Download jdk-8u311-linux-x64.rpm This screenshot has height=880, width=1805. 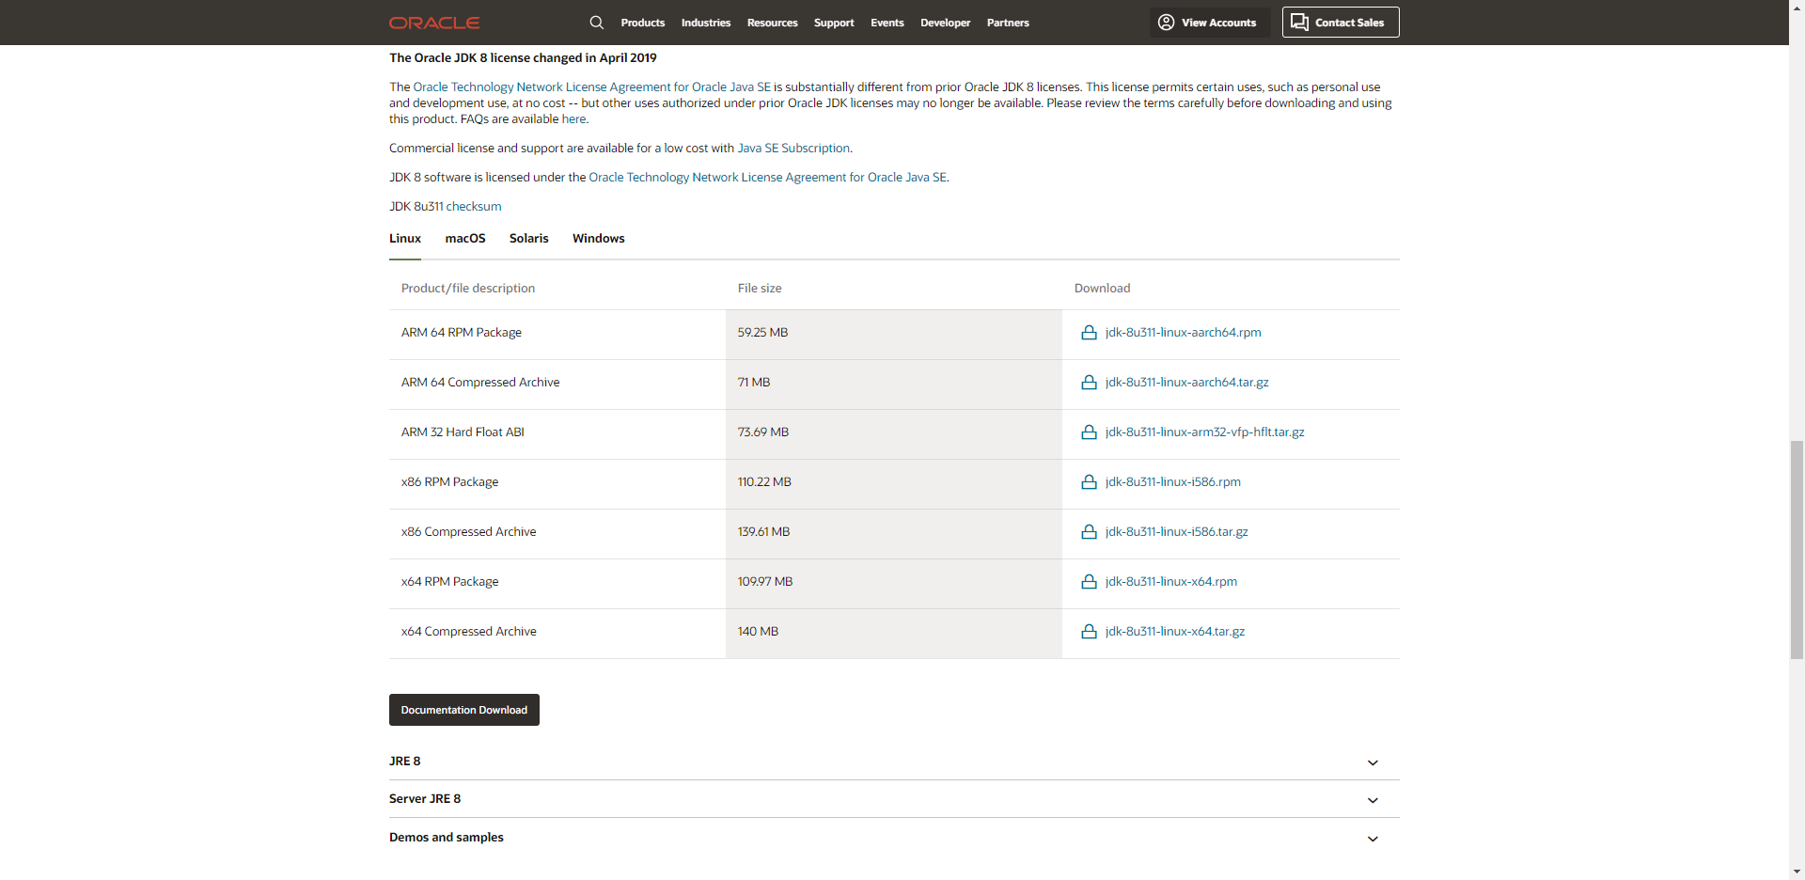tap(1170, 582)
